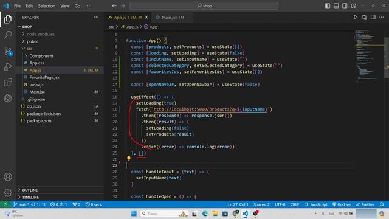Click the command center search box
The width and height of the screenshot is (389, 219).
point(204,5)
